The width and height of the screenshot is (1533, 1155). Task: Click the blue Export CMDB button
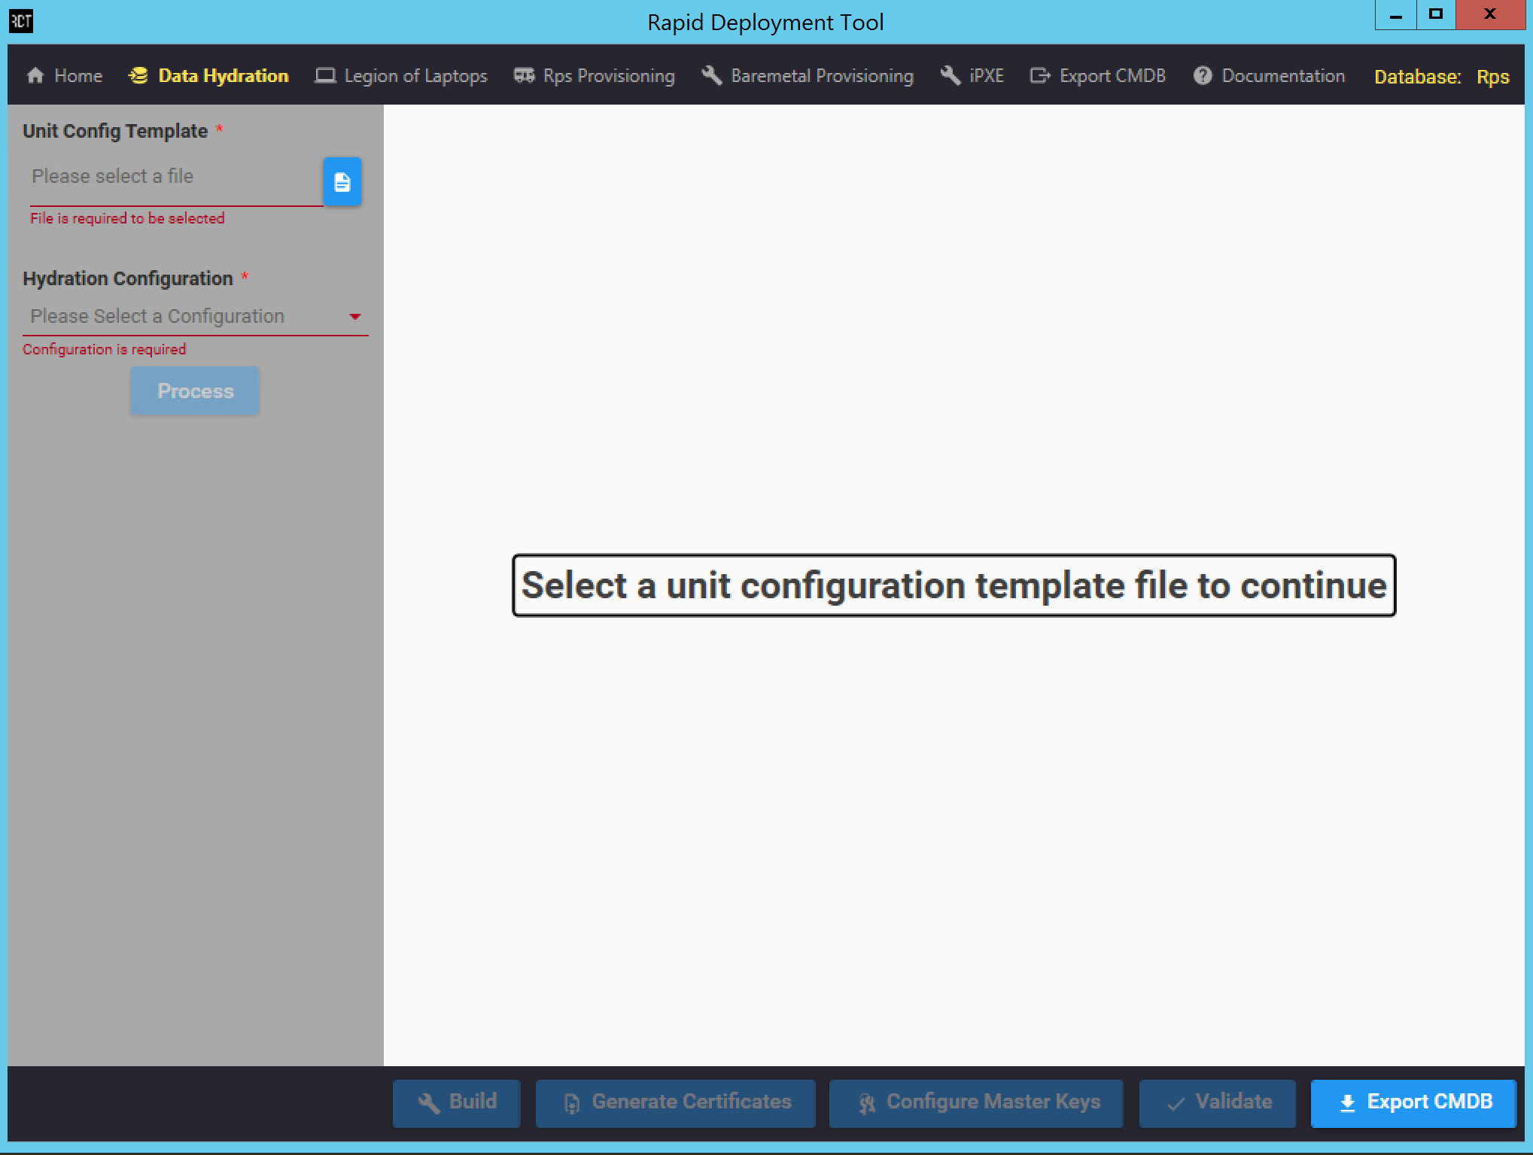coord(1413,1102)
